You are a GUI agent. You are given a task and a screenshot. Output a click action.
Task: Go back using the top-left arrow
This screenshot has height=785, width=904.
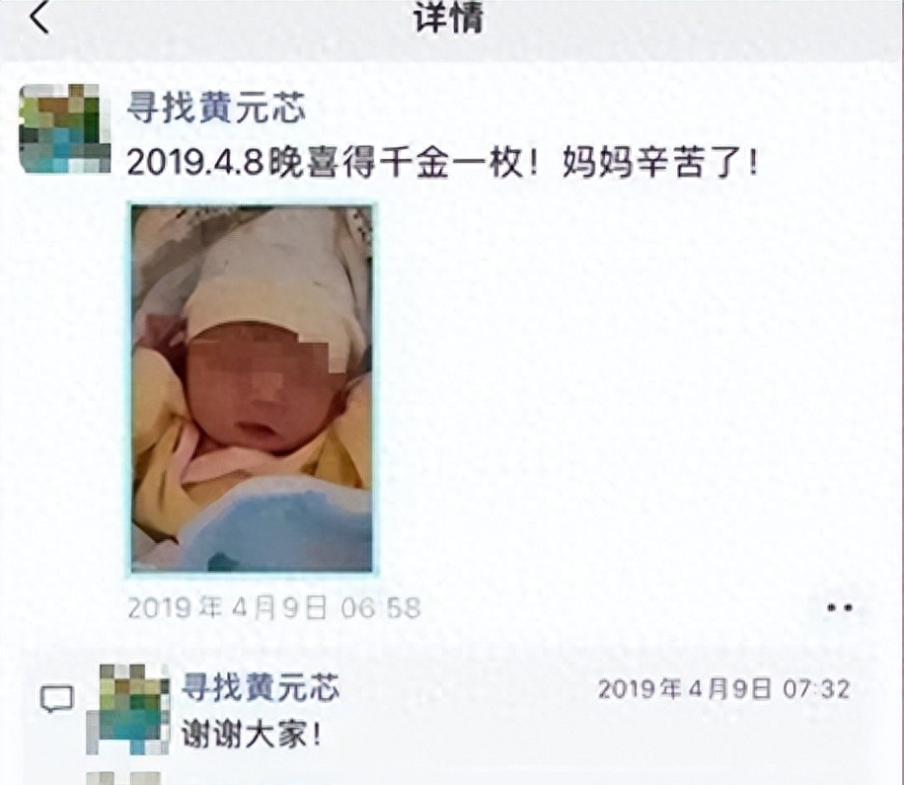tap(39, 19)
